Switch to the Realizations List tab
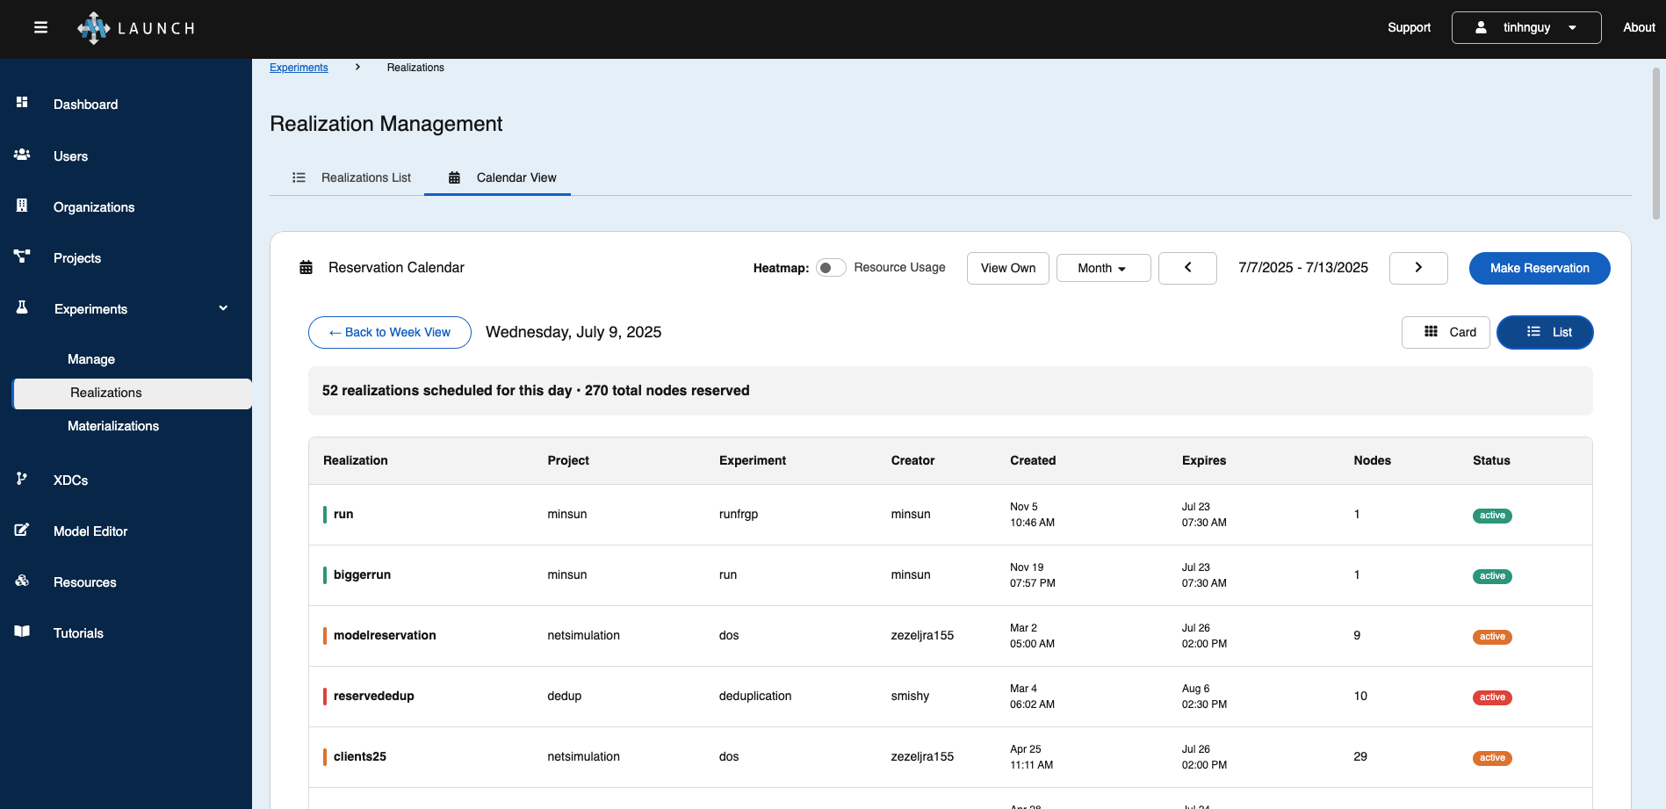The image size is (1666, 809). [x=351, y=177]
